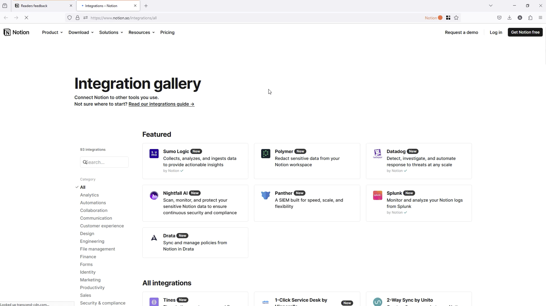Click the Polymer integration icon
Viewport: 546px width, 306px height.
(x=266, y=154)
